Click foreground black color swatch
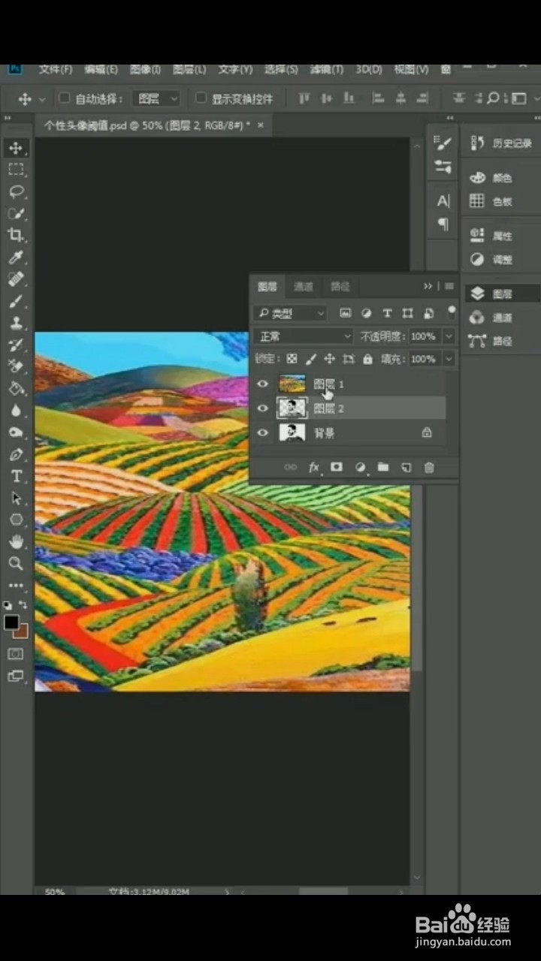Image resolution: width=541 pixels, height=961 pixels. tap(11, 622)
